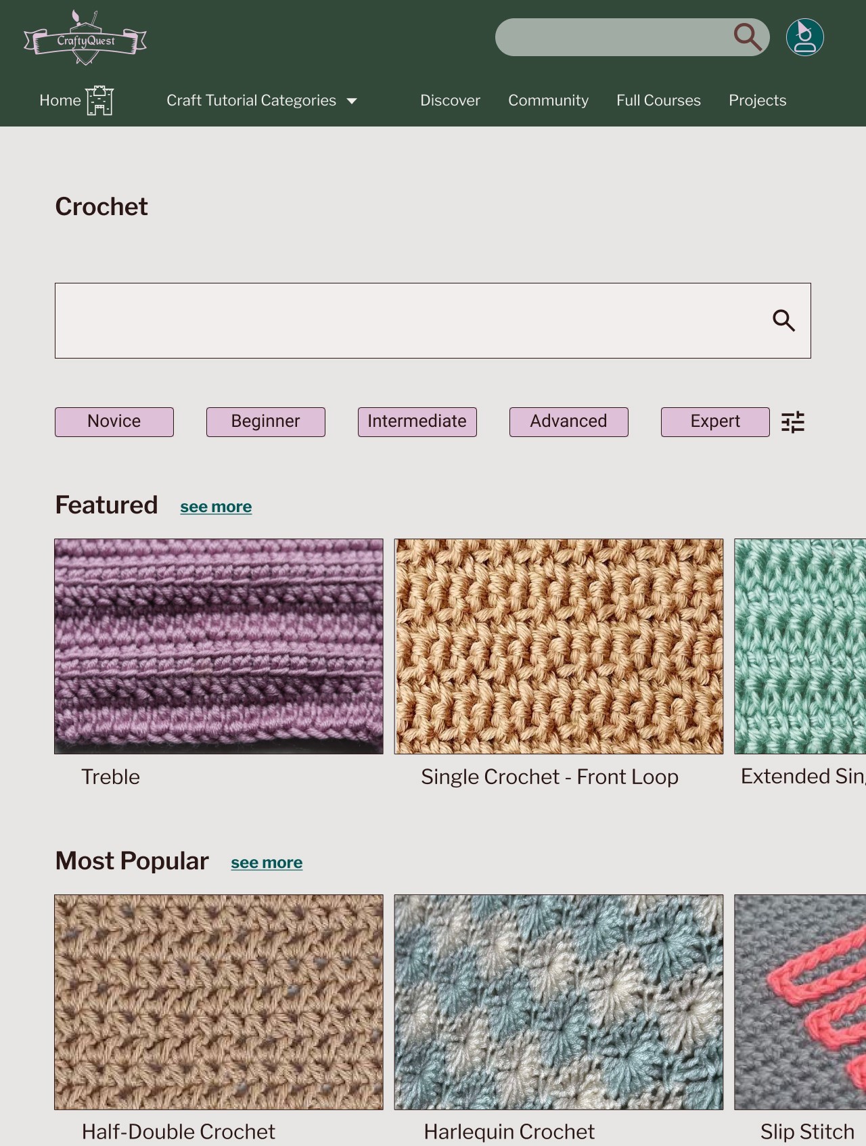Click Single Crochet - Front Loop title

[x=549, y=777]
